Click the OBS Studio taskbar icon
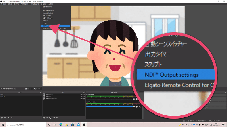 84,125
